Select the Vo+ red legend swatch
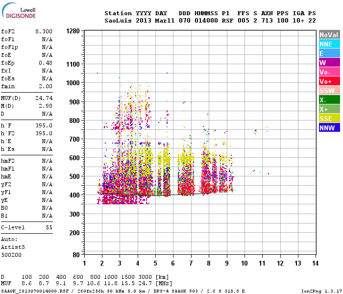Screen dimensions: 343x294 329,81
